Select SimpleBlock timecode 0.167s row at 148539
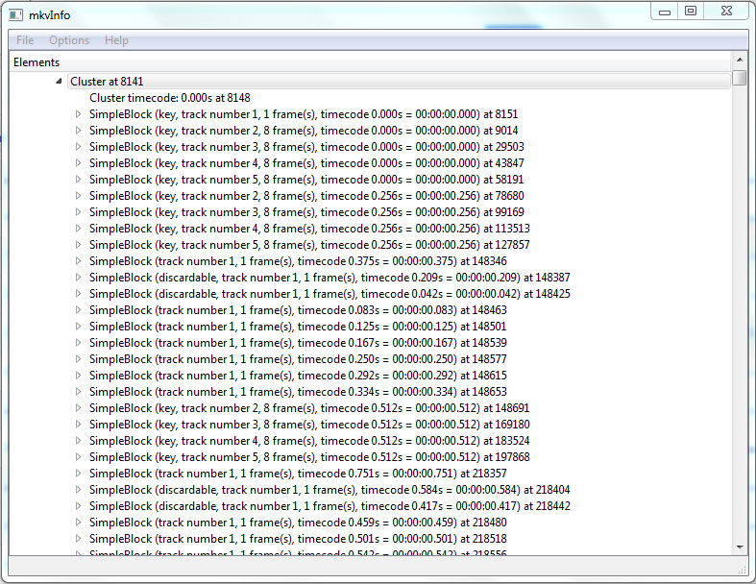The height and width of the screenshot is (584, 756). point(298,343)
